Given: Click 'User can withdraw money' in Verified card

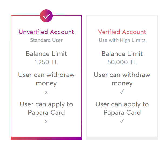Looking at the screenshot, I should tap(122, 79).
